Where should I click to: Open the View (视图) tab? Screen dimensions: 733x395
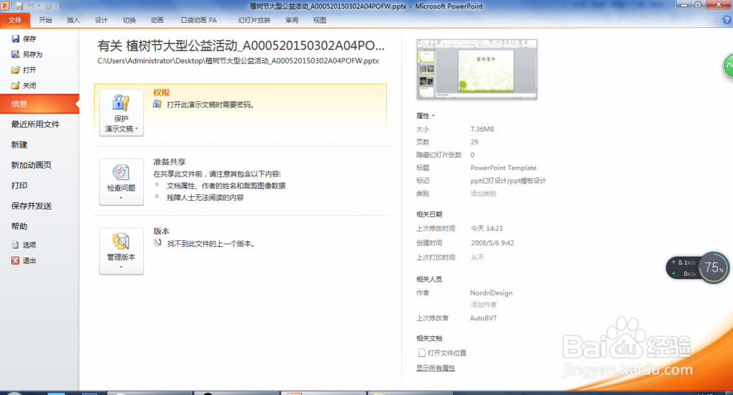pos(320,20)
